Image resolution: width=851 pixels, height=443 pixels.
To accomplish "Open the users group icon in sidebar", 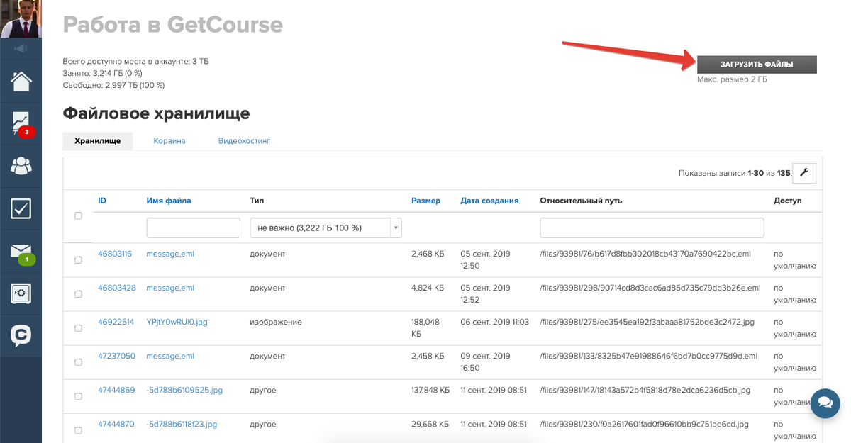I will point(21,166).
